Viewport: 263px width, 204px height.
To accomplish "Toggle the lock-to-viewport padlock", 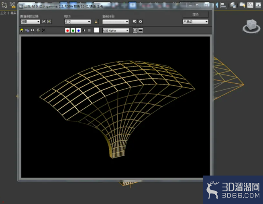I will 96,22.
